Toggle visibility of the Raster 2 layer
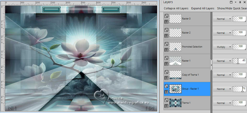The width and height of the screenshot is (247, 113). coord(166,36)
